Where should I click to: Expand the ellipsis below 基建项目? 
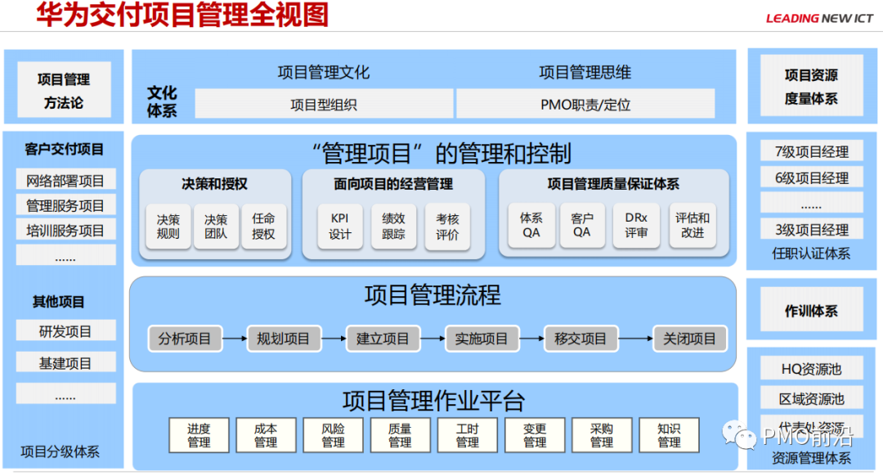[65, 393]
